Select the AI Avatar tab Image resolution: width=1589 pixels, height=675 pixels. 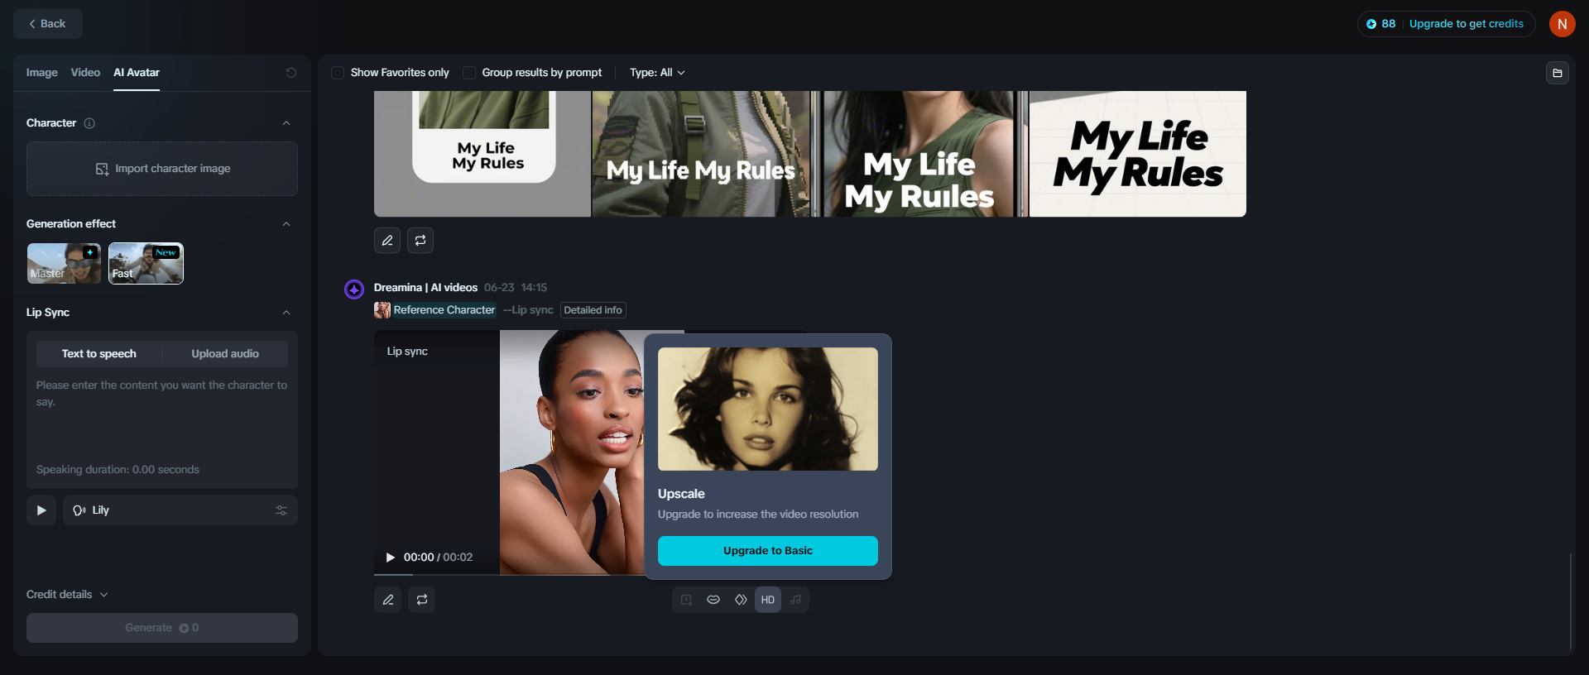(137, 73)
